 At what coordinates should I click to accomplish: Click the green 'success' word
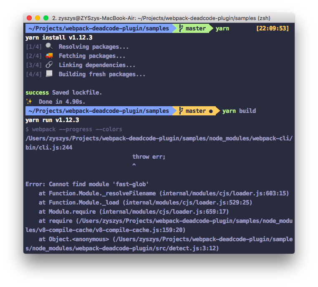pyautogui.click(x=37, y=92)
